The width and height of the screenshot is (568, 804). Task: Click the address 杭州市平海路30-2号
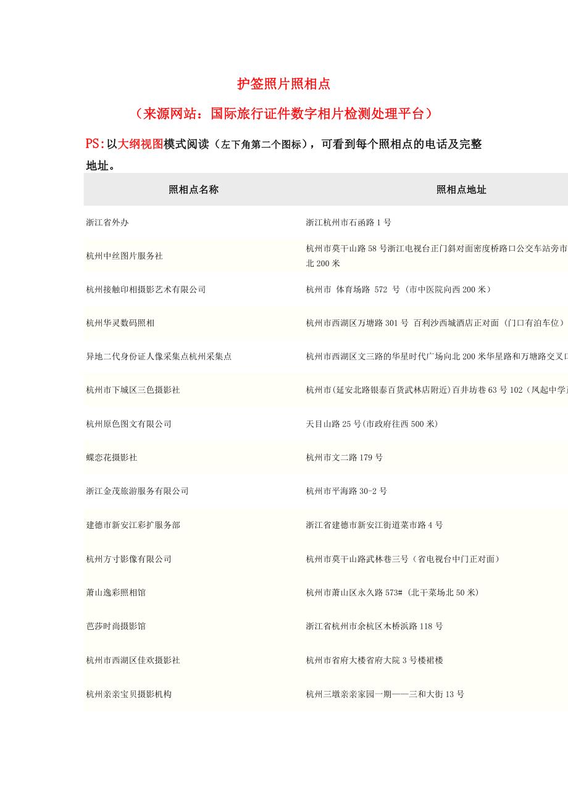click(346, 491)
